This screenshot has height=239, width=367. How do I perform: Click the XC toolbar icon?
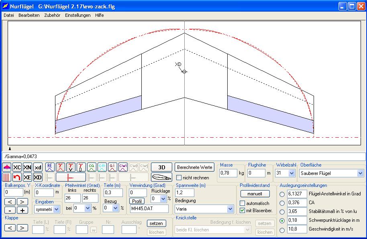click(17, 167)
